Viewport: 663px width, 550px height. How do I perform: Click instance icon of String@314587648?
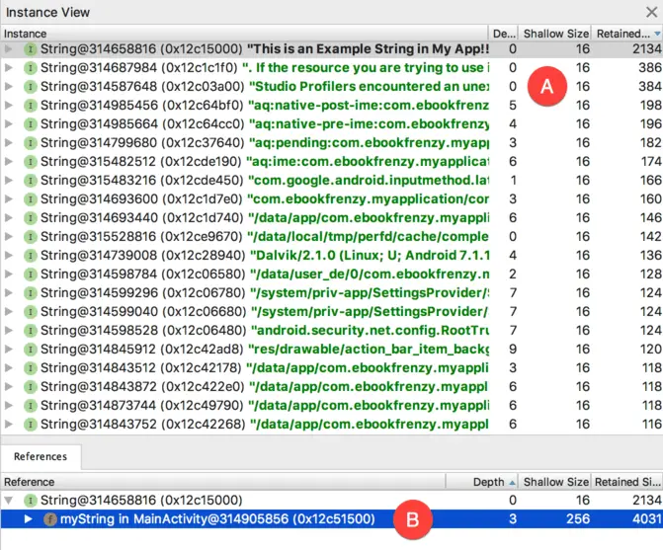click(30, 86)
